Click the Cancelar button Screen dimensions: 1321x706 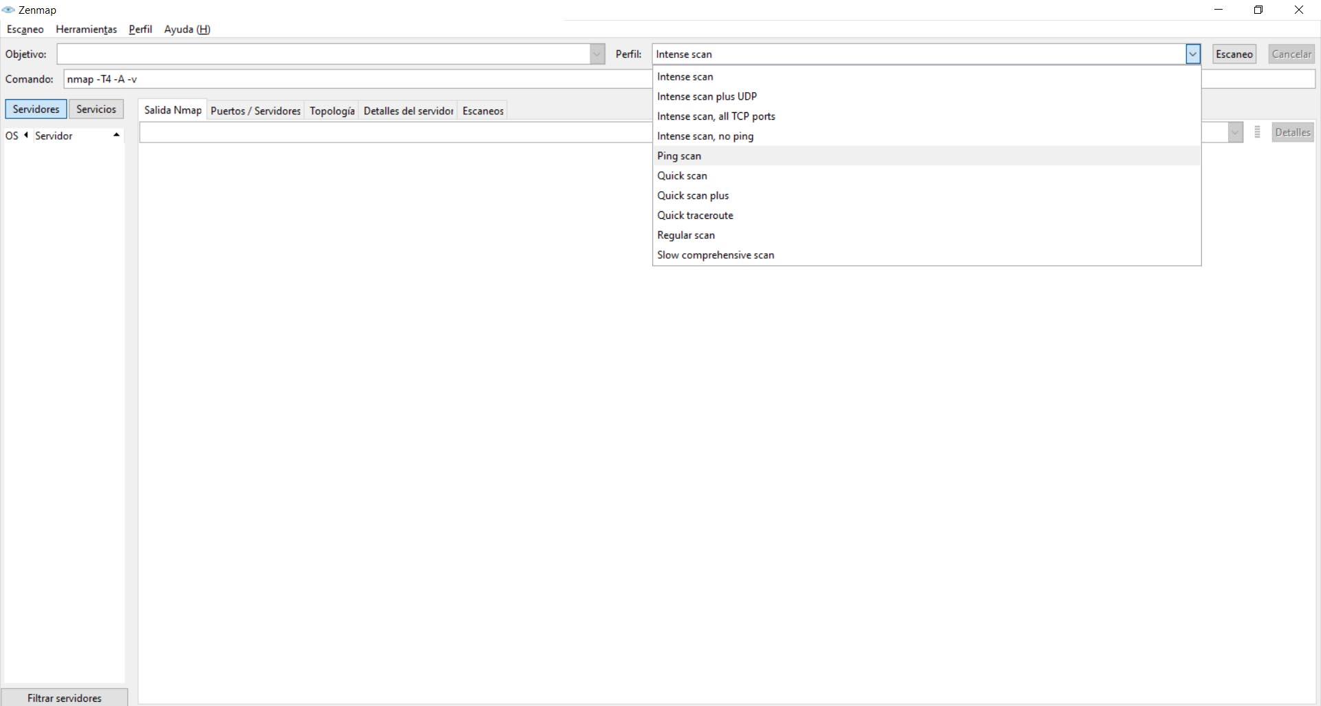[x=1291, y=54]
